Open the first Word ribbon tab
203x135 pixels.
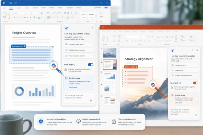tap(4, 8)
